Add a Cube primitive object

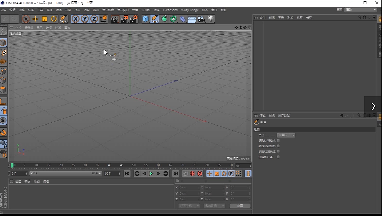pyautogui.click(x=146, y=19)
